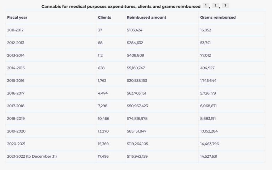The width and height of the screenshot is (272, 170).
Task: Open footnote 1 reference link
Action: click(x=205, y=6)
